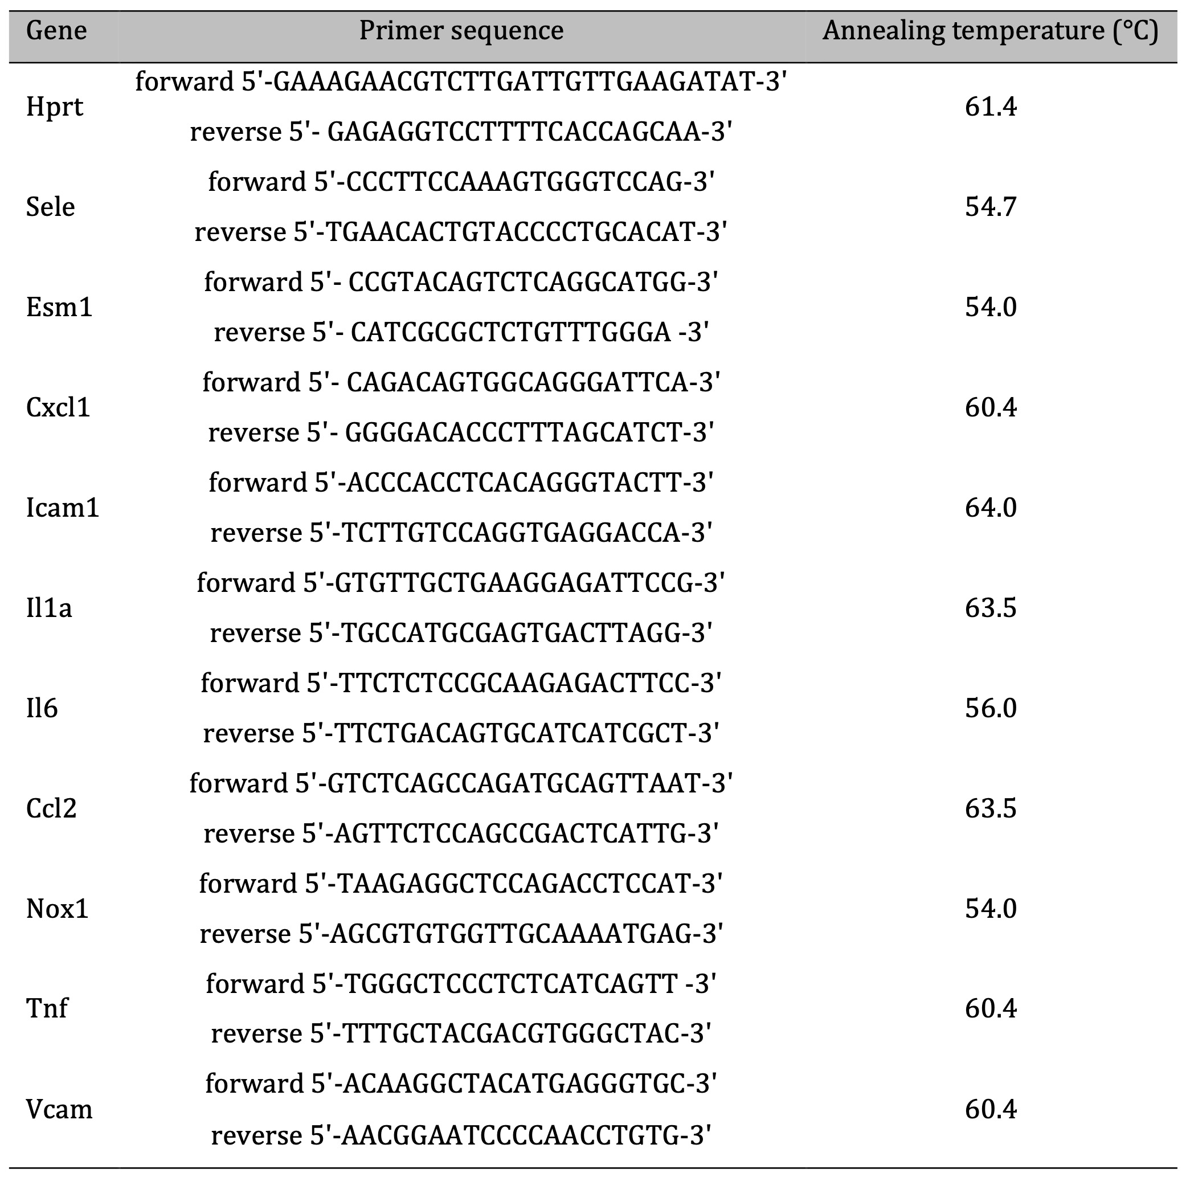Click the Il6 temperature value 56.0

[991, 709]
